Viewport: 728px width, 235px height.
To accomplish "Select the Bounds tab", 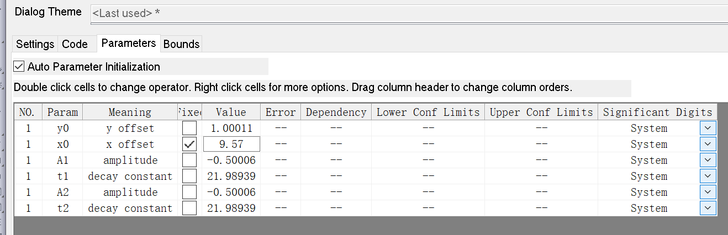I will (x=181, y=44).
